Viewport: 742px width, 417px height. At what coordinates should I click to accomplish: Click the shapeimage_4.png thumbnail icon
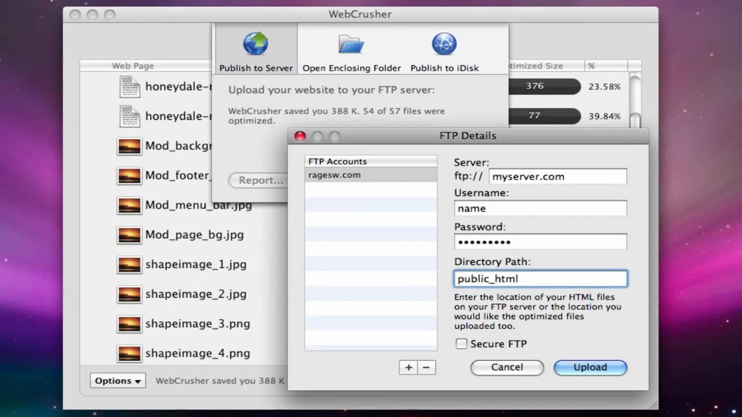coord(129,353)
